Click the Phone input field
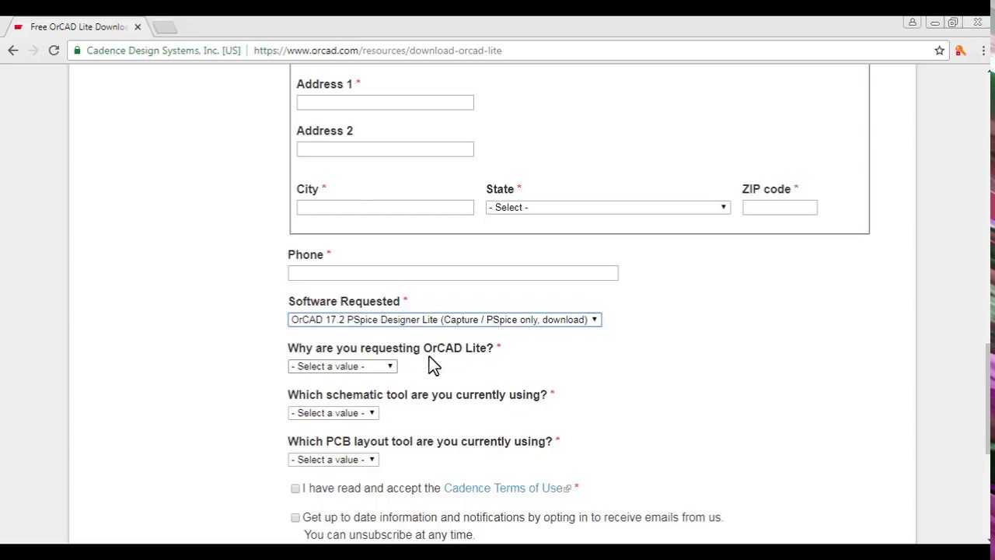The image size is (995, 560). tap(453, 273)
